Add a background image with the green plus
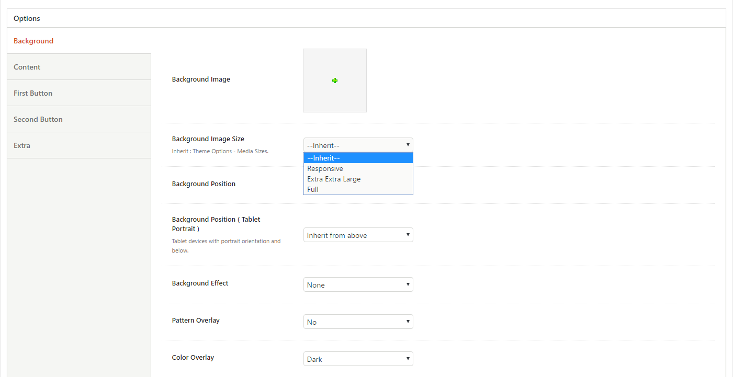This screenshot has height=377, width=733. pyautogui.click(x=335, y=81)
